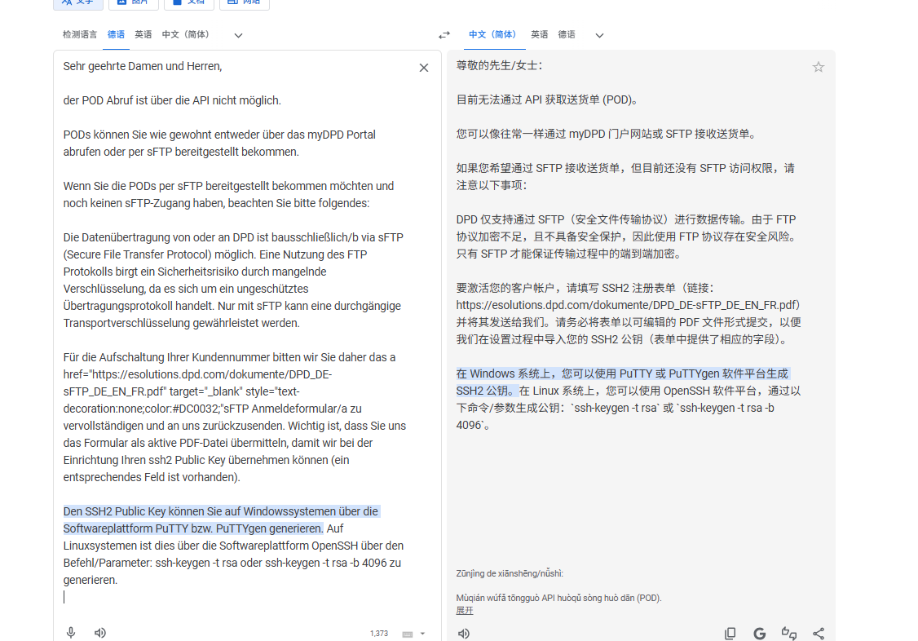
Task: Open the target language list dropdown
Action: 599,35
